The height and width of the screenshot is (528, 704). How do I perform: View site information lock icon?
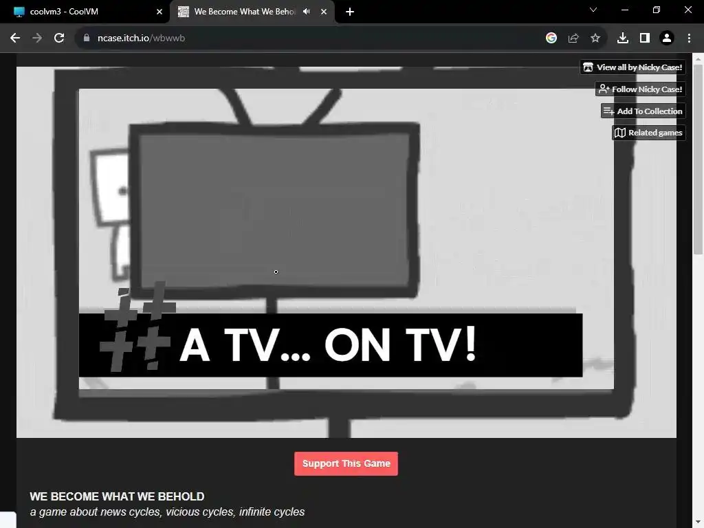[x=87, y=38]
